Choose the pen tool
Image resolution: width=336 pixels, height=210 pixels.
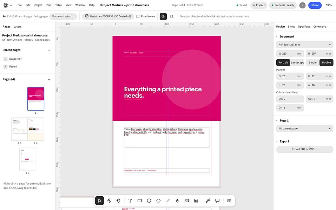pos(177,201)
